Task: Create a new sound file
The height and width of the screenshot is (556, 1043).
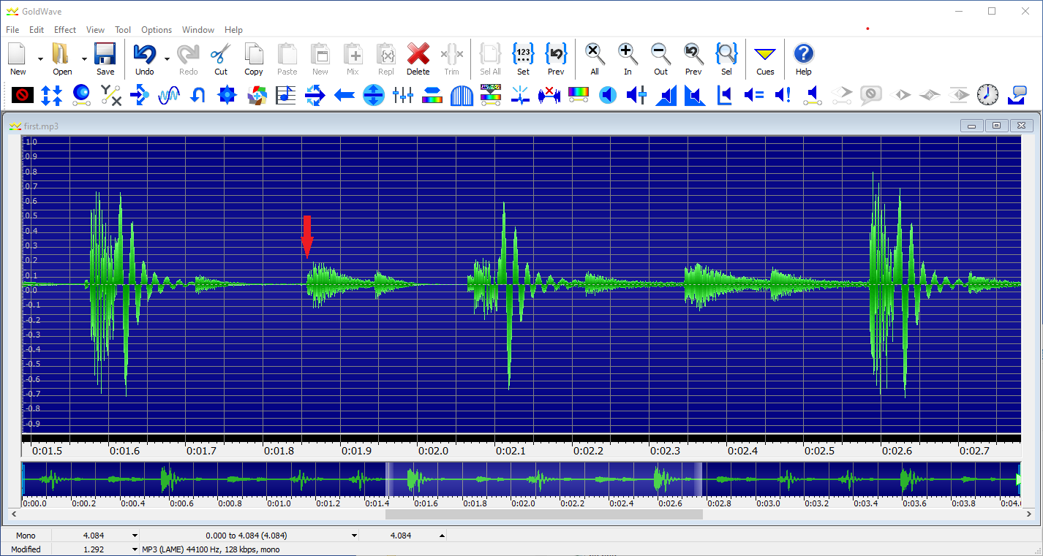Action: (18, 58)
